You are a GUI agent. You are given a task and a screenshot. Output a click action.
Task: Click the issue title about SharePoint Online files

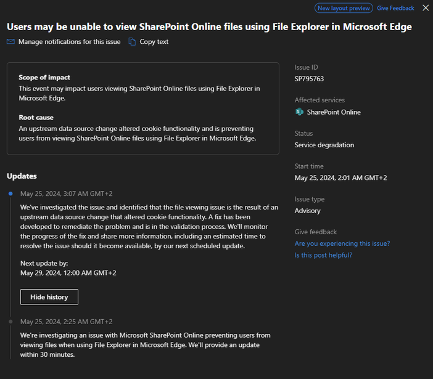click(209, 26)
